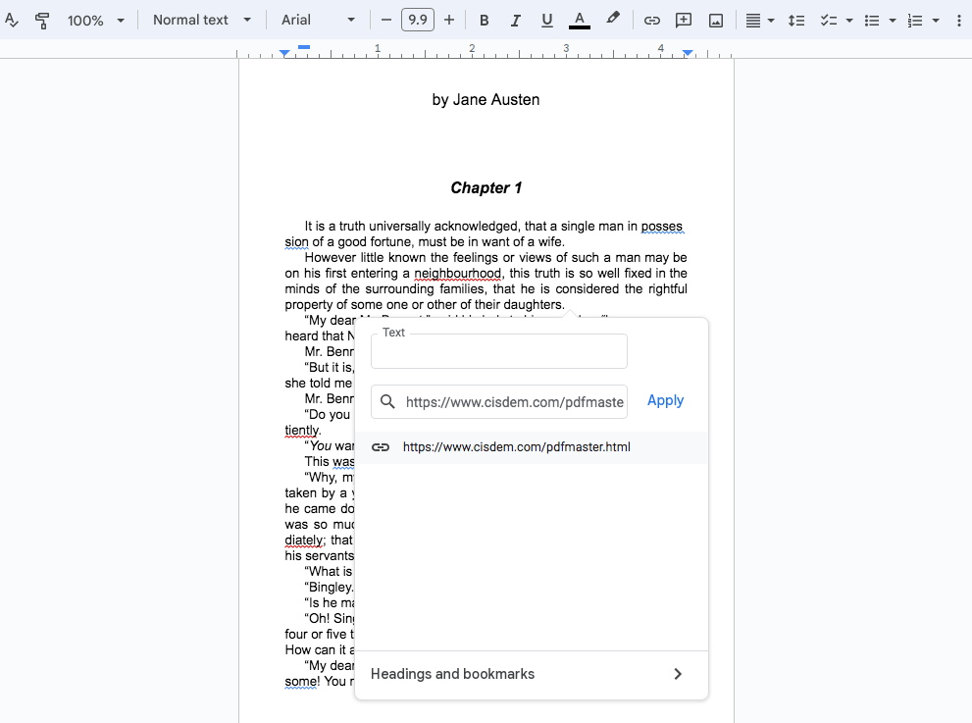Click the underlined word 'tiently'
This screenshot has width=972, height=723.
pyautogui.click(x=302, y=431)
